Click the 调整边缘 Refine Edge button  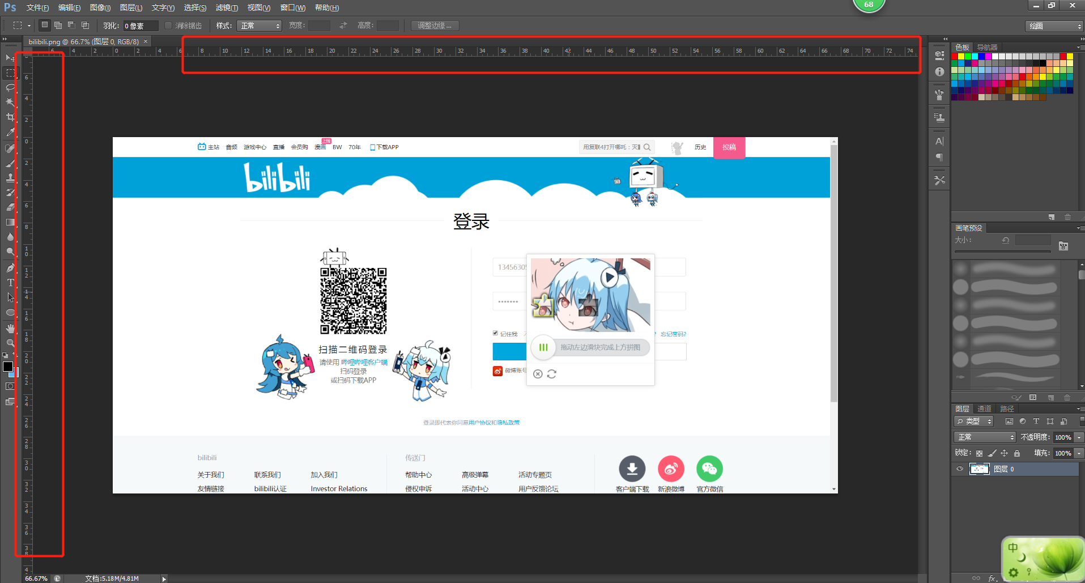435,25
